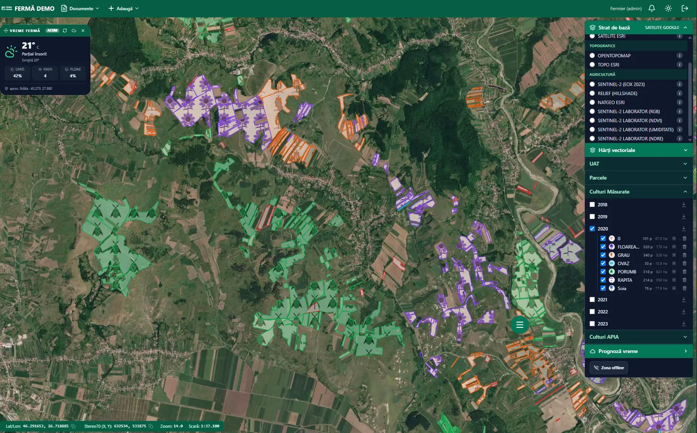697x433 pixels.
Task: Open the Adaugă menu
Action: [x=123, y=8]
